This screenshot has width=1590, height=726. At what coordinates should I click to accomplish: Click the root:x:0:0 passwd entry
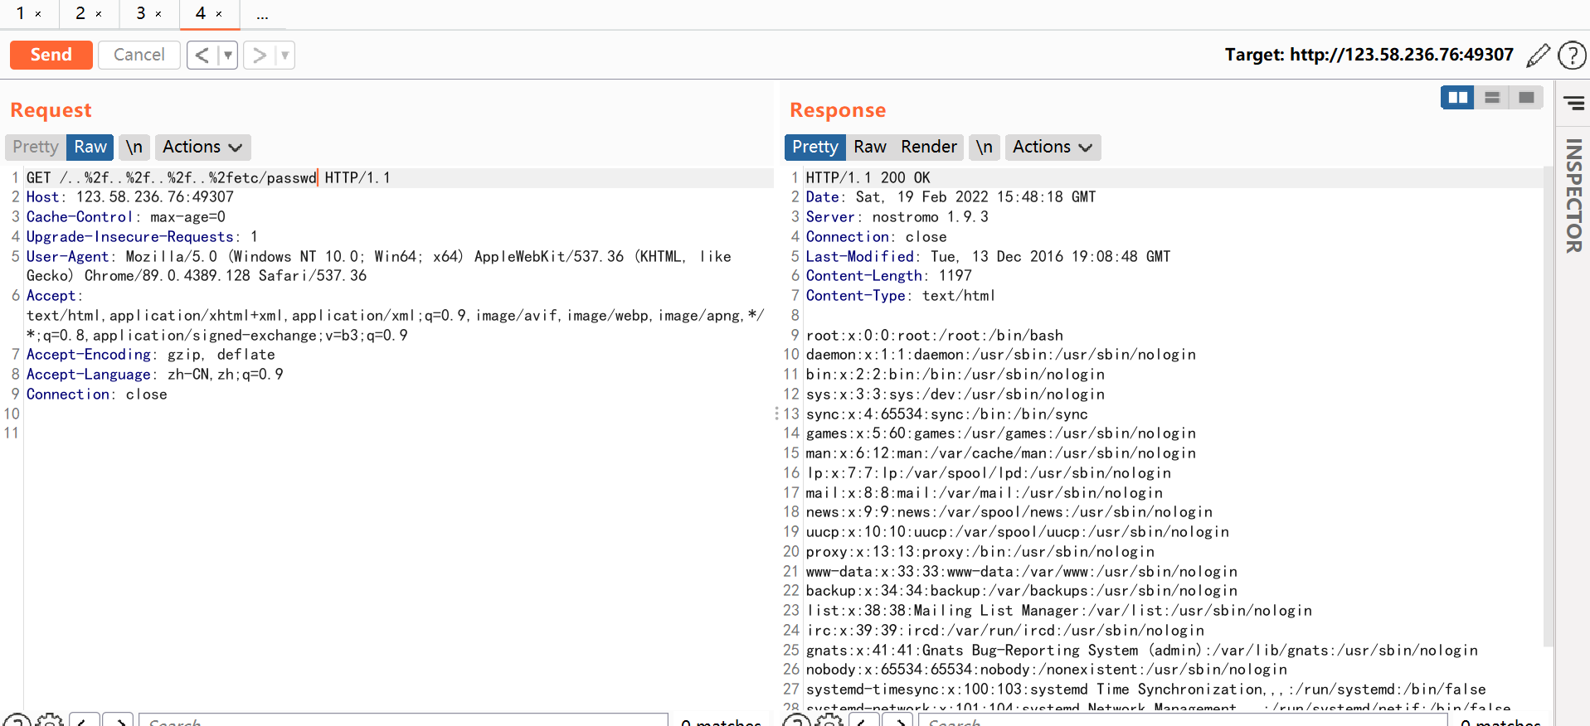935,336
